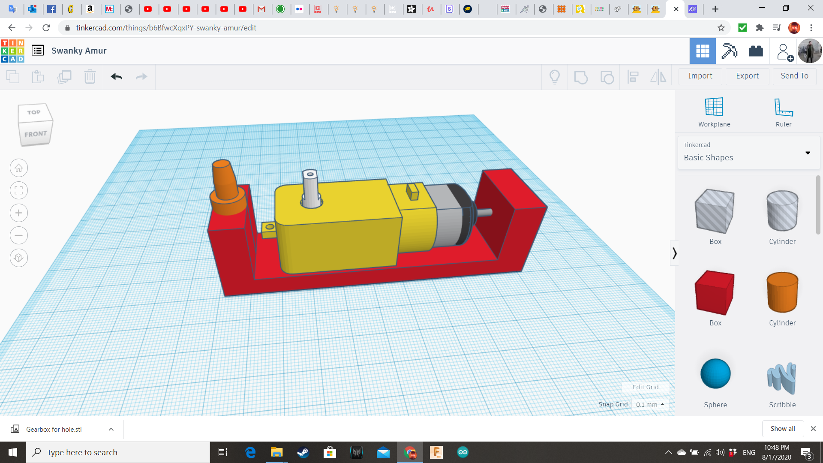Group the selected shapes
The width and height of the screenshot is (823, 463).
click(x=581, y=77)
